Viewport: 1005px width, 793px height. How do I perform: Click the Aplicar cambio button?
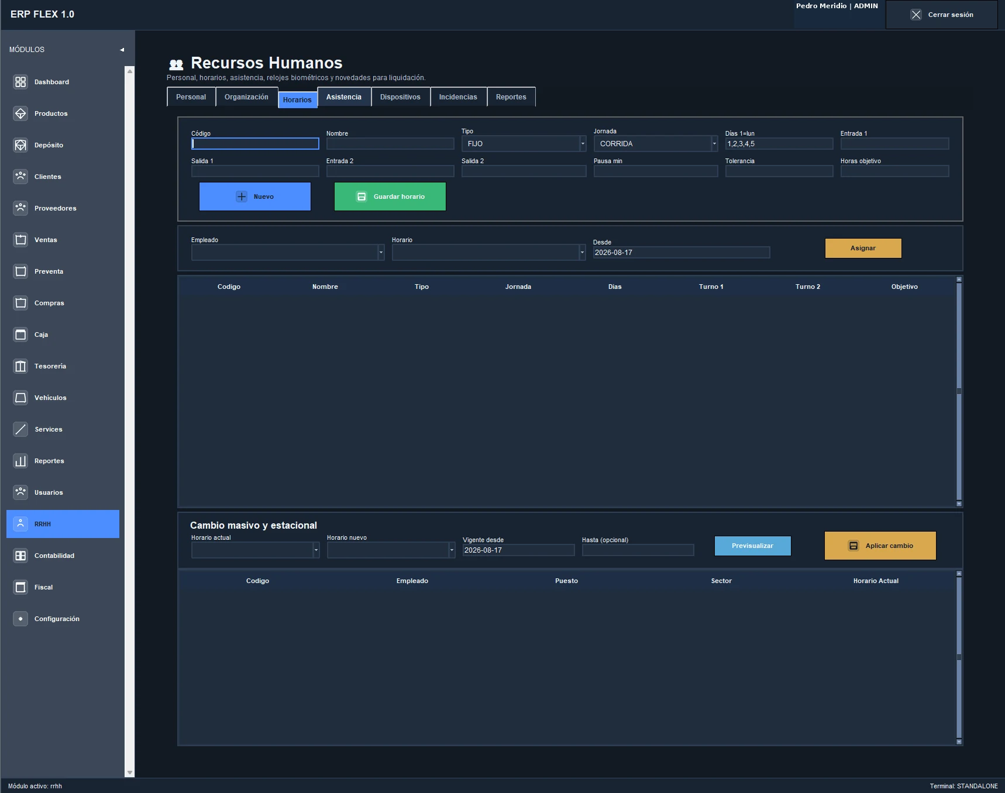pyautogui.click(x=880, y=546)
